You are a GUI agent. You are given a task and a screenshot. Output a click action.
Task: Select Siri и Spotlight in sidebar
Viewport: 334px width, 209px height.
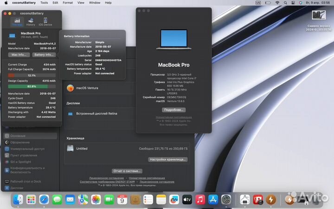(31, 162)
